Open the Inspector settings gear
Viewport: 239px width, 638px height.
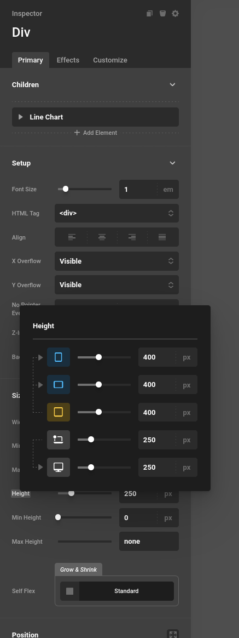(x=176, y=13)
